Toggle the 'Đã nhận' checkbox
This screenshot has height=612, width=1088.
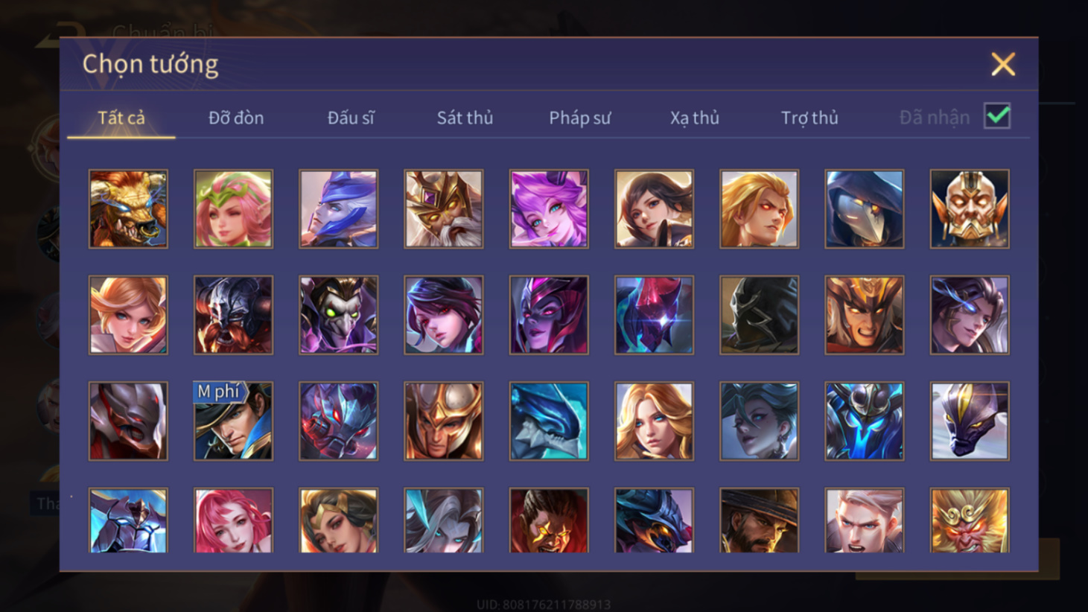(996, 116)
